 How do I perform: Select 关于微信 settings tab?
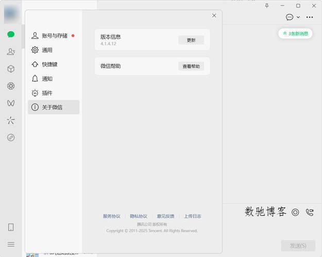pyautogui.click(x=54, y=107)
